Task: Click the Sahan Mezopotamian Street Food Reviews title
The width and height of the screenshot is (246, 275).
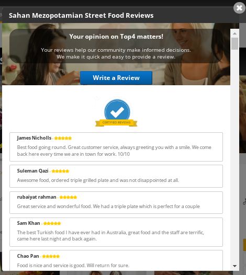Action: pos(81,16)
